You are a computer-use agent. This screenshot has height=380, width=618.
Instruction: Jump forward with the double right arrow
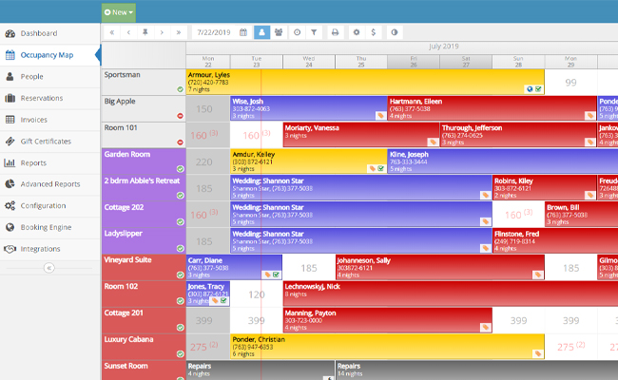[x=179, y=32]
